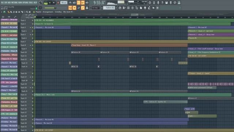Open the ADD menu
Screen dimensions: 234x132
pos(9,3)
